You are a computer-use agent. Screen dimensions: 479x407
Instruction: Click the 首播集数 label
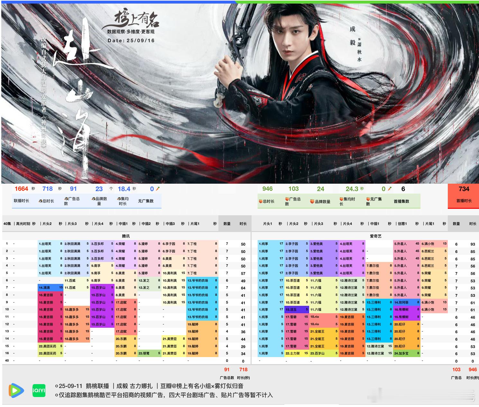[x=401, y=201]
